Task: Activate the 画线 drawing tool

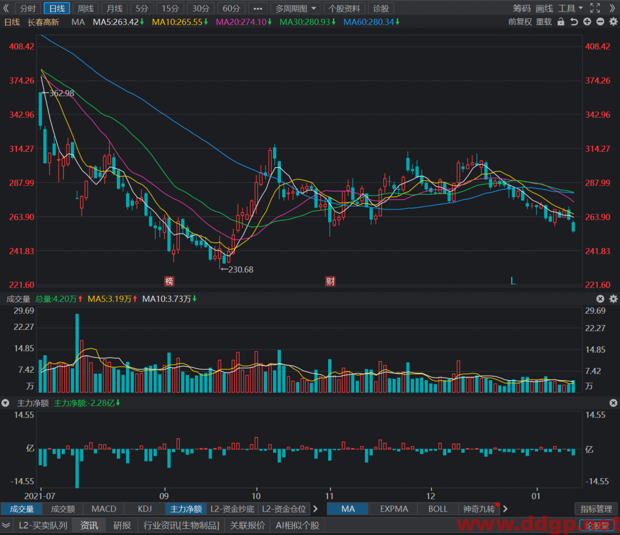Action: 544,8
